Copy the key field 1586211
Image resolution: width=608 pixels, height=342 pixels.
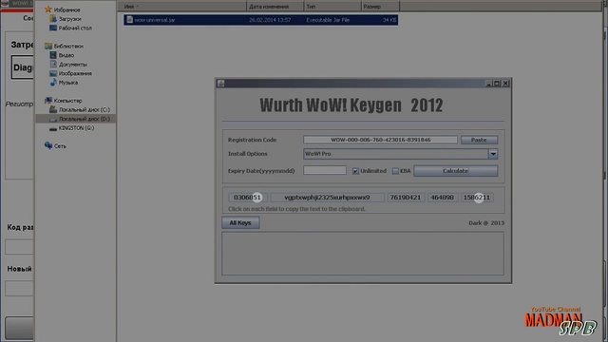(477, 198)
